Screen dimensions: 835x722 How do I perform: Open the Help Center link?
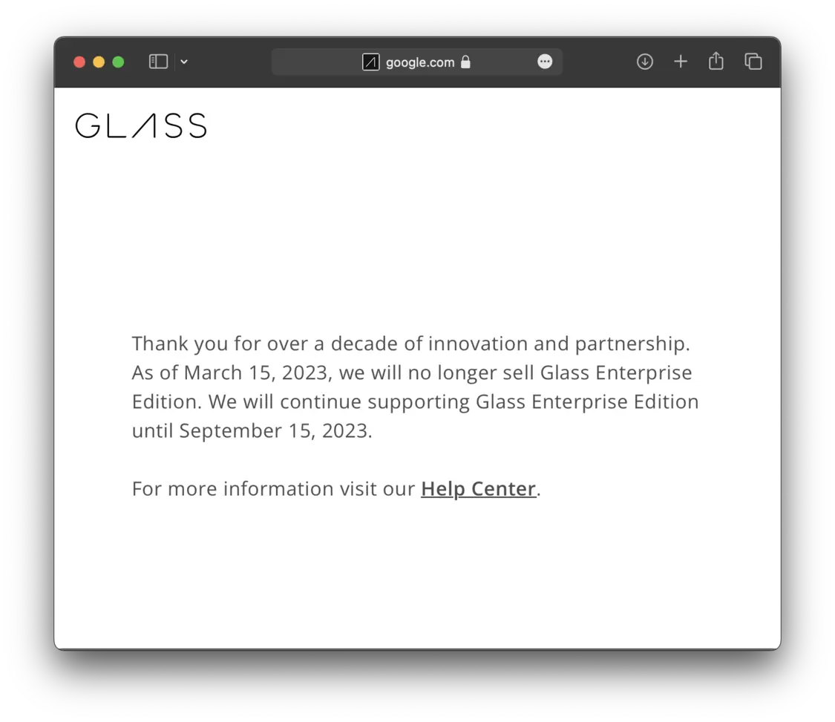pyautogui.click(x=478, y=489)
